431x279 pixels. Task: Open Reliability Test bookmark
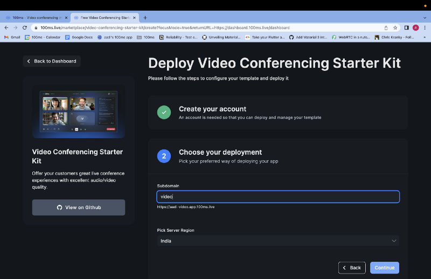pos(178,37)
